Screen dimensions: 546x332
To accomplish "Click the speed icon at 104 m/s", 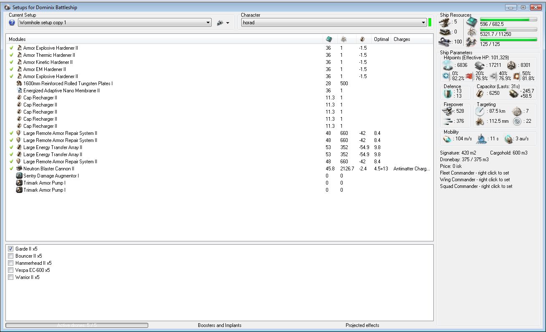I will coord(447,139).
